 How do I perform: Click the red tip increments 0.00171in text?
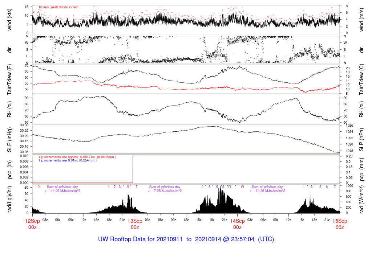point(77,157)
